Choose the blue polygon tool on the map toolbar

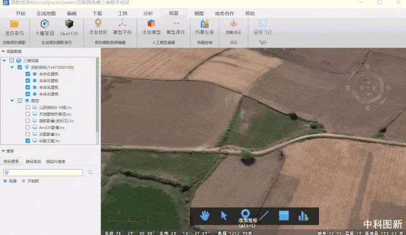(x=284, y=215)
